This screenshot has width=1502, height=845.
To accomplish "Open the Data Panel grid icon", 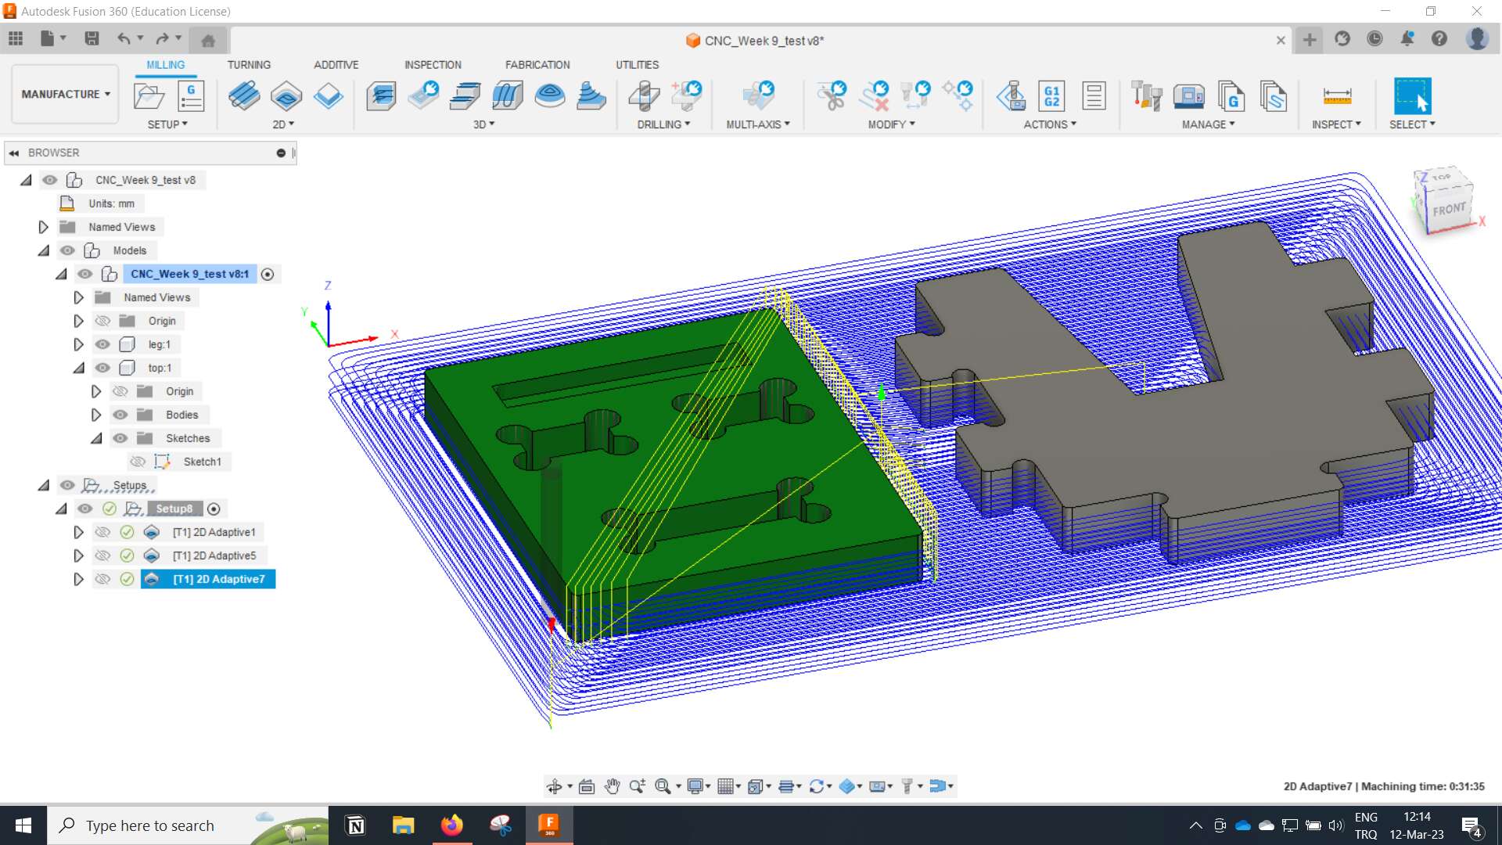I will coord(16,38).
